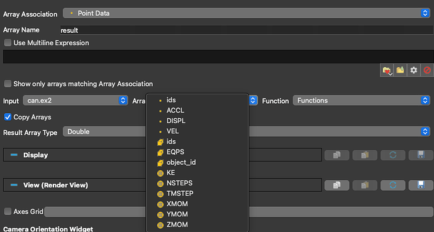Collapse the View (Render View) section

coord(14,185)
